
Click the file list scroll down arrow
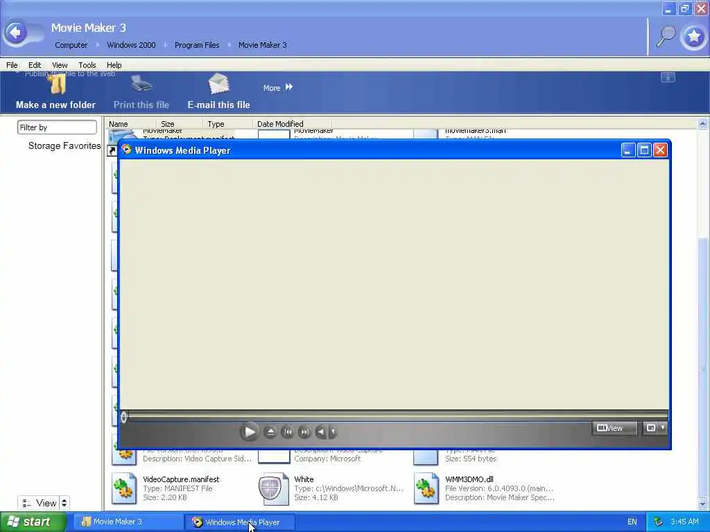point(703,504)
